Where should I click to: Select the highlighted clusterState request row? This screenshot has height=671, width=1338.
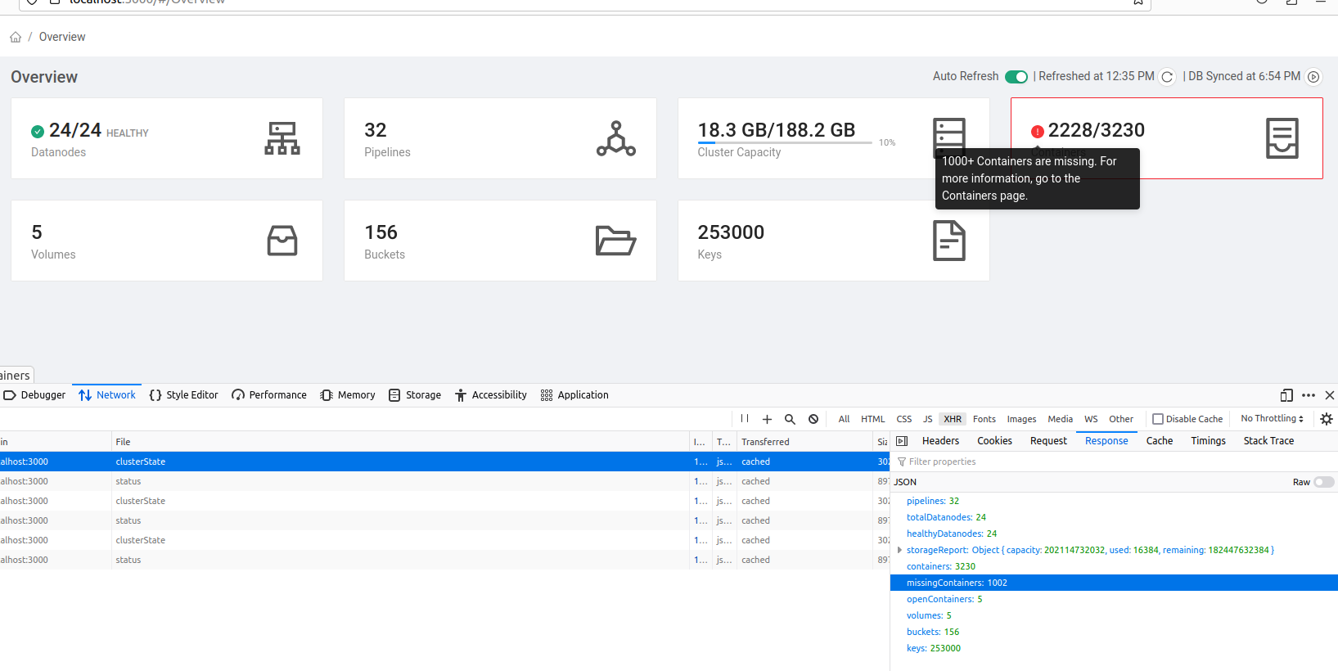click(x=444, y=462)
